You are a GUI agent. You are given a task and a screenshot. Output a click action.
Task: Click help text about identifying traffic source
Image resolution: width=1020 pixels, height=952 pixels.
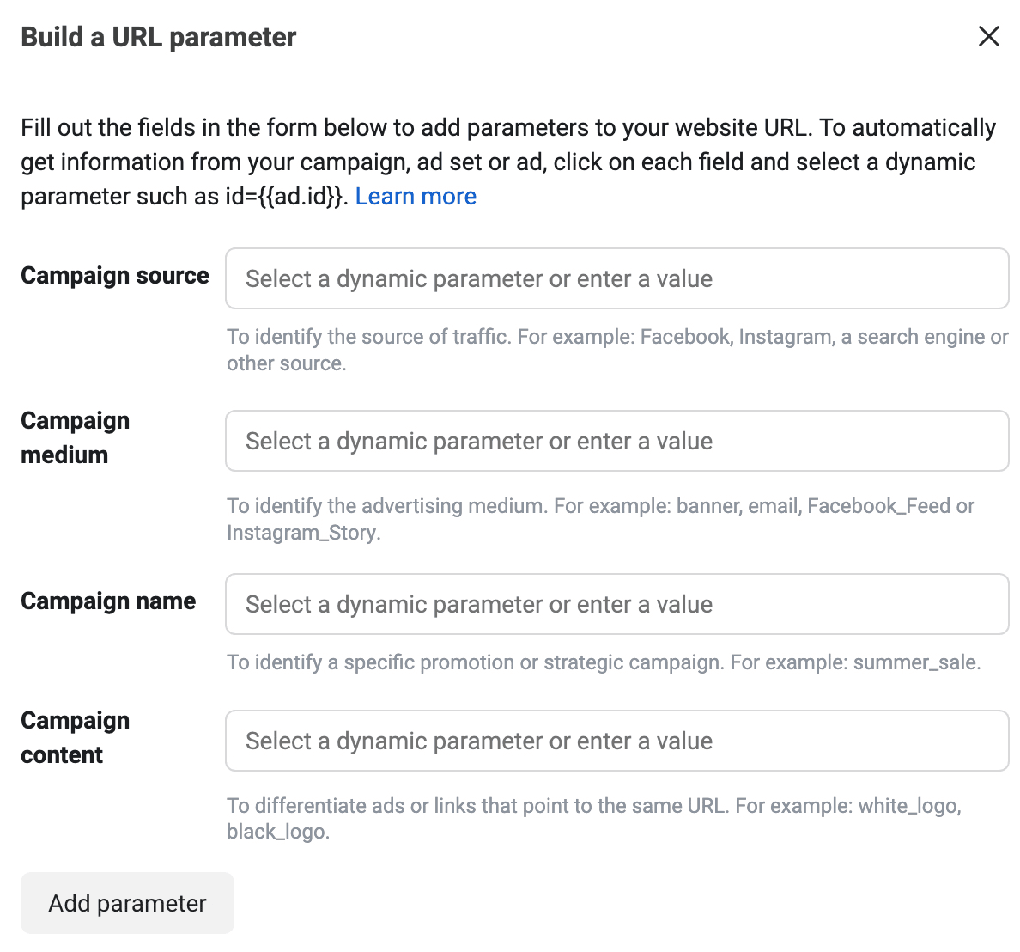[x=616, y=338]
